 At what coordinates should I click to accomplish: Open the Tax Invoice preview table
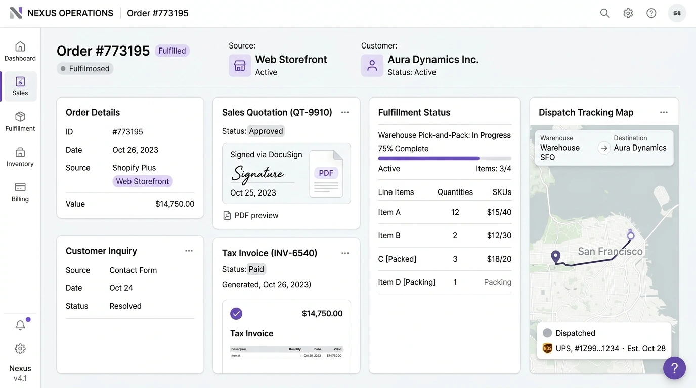click(286, 352)
